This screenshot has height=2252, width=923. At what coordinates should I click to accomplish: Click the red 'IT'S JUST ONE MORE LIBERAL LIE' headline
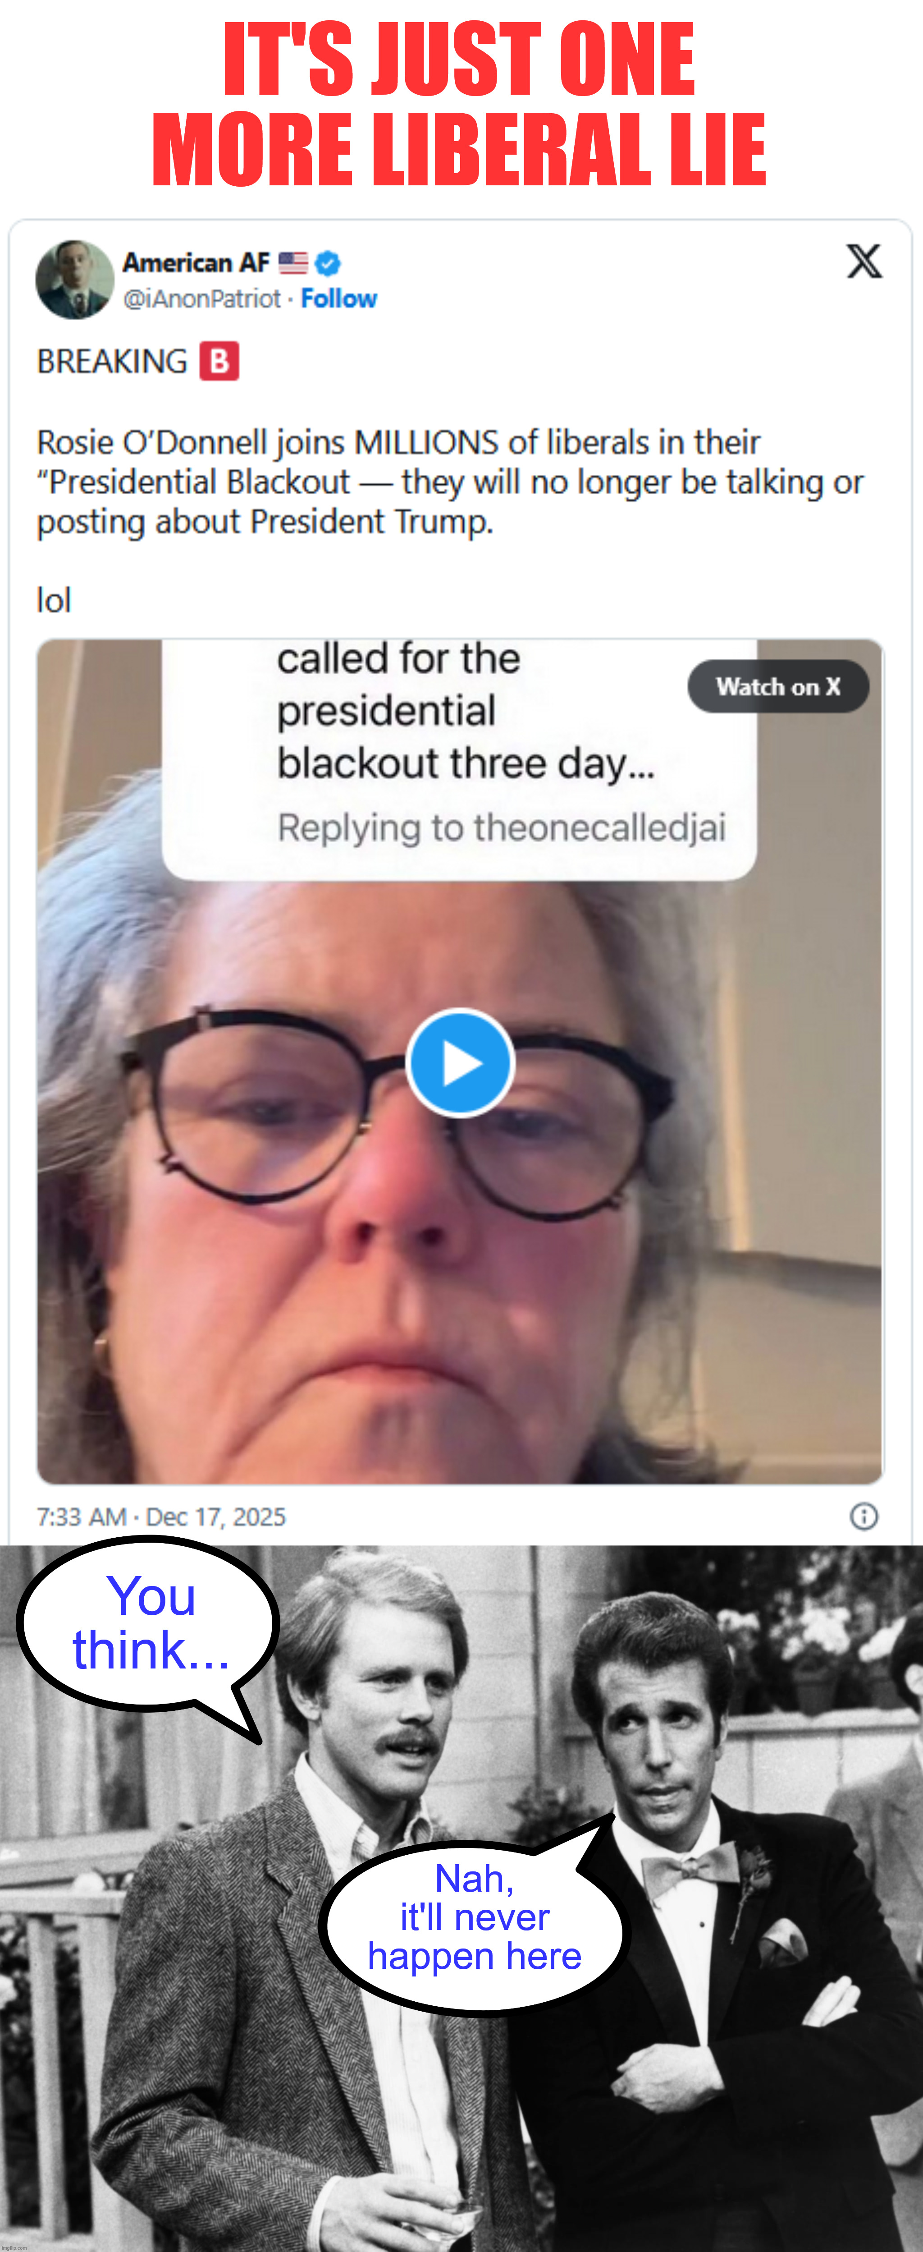click(460, 103)
